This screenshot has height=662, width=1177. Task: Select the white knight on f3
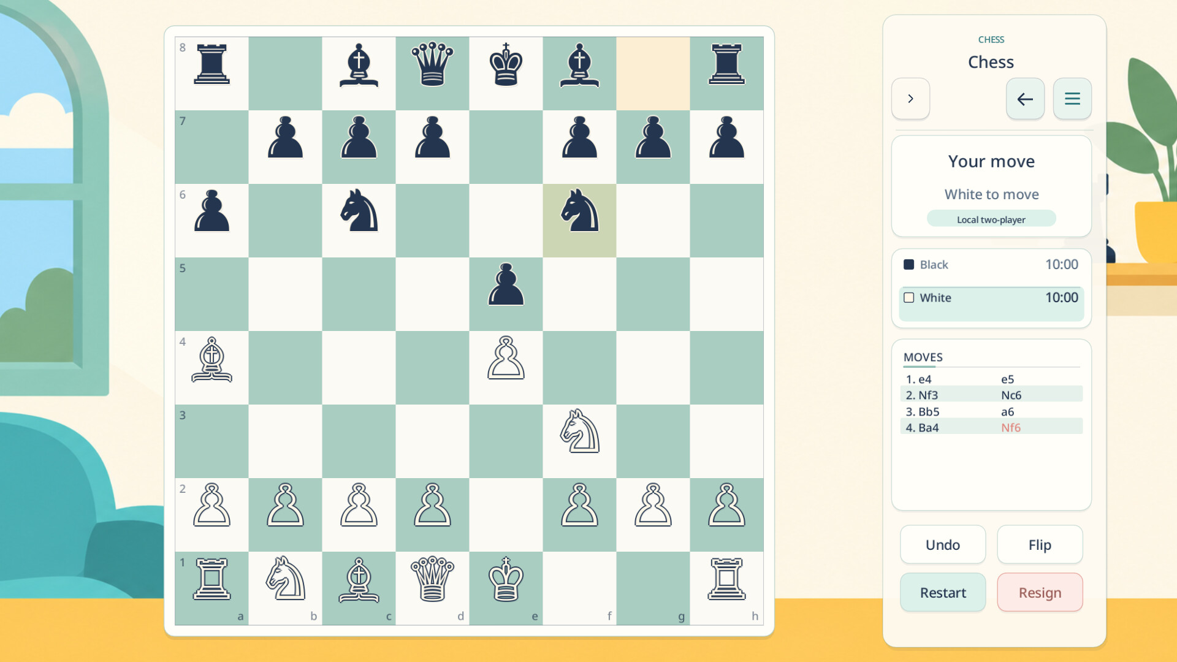(x=579, y=432)
